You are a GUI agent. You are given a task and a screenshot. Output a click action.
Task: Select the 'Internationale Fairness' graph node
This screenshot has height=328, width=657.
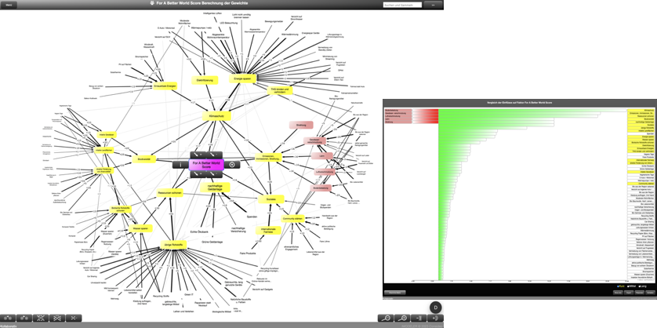pos(268,230)
